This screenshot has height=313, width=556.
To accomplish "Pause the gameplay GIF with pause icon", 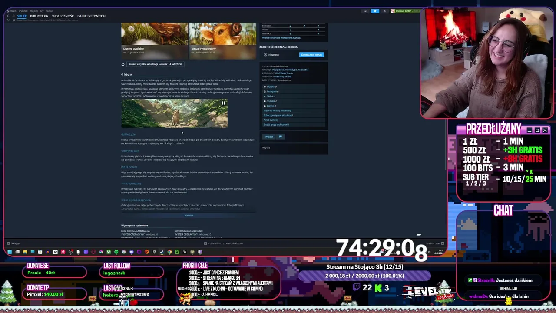I will click(223, 103).
